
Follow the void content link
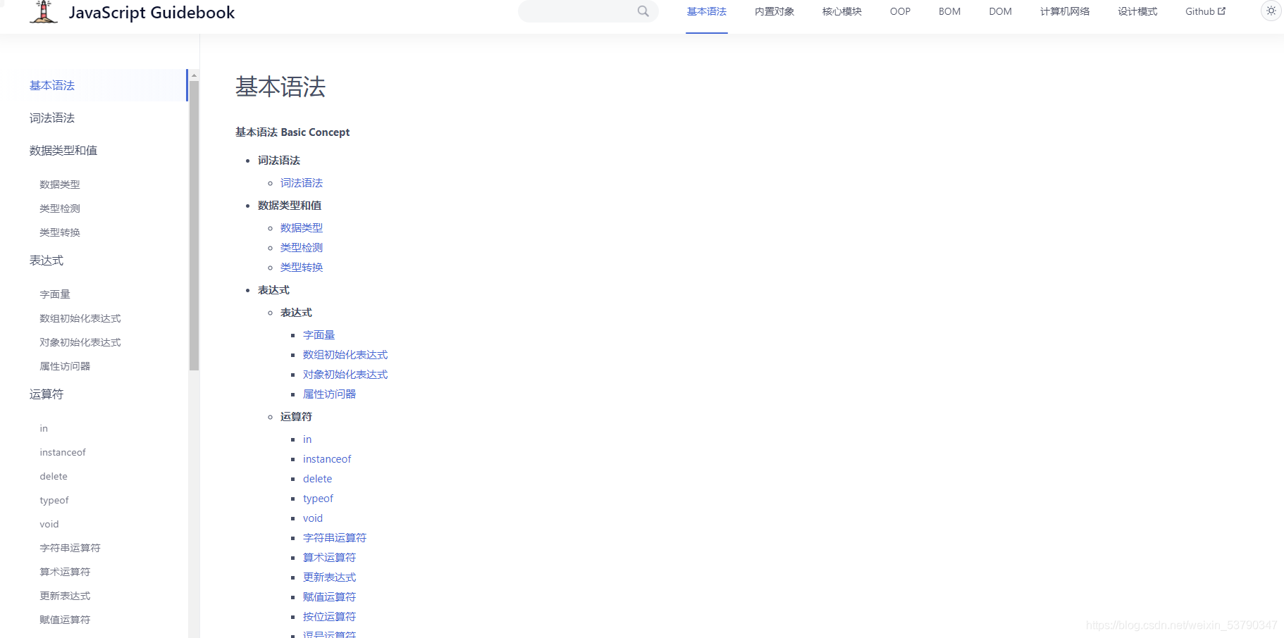click(x=313, y=518)
